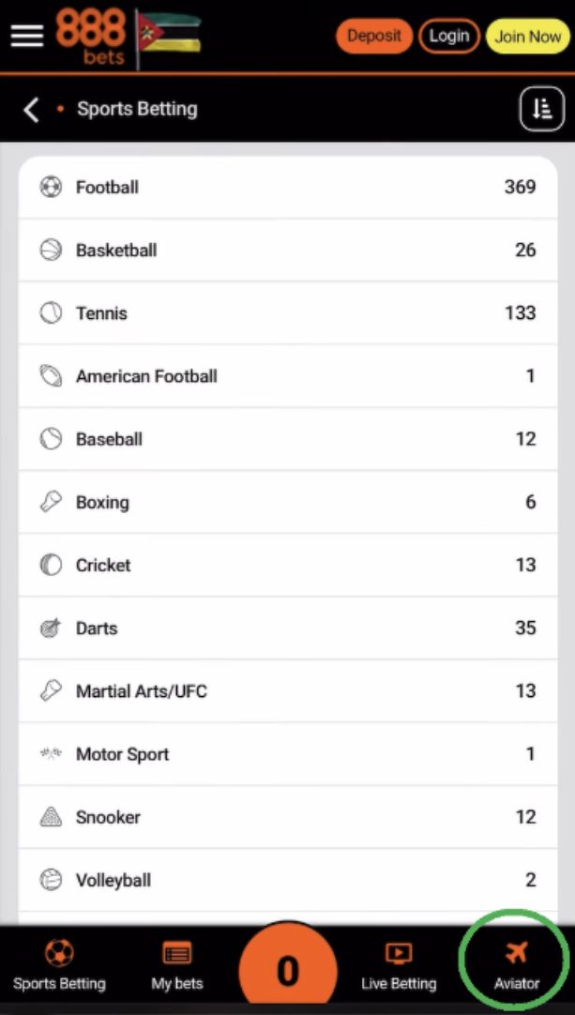Go back with the left arrow
The image size is (575, 1015).
[31, 110]
